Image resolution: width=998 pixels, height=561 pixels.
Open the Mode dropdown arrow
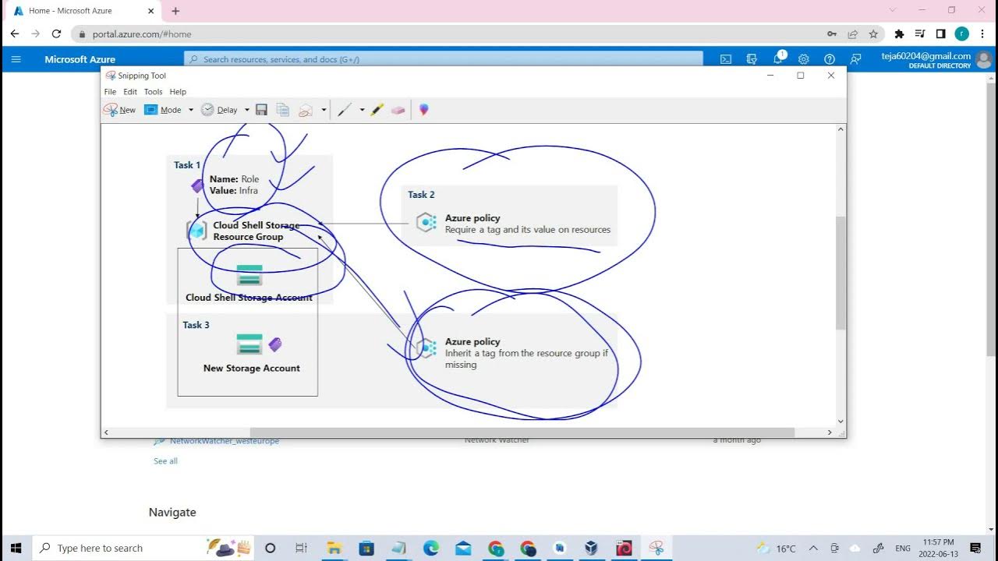[191, 110]
